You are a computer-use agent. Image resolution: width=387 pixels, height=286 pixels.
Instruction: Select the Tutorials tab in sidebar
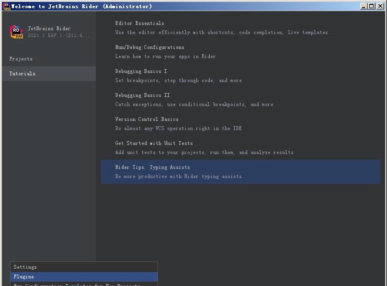[x=49, y=74]
